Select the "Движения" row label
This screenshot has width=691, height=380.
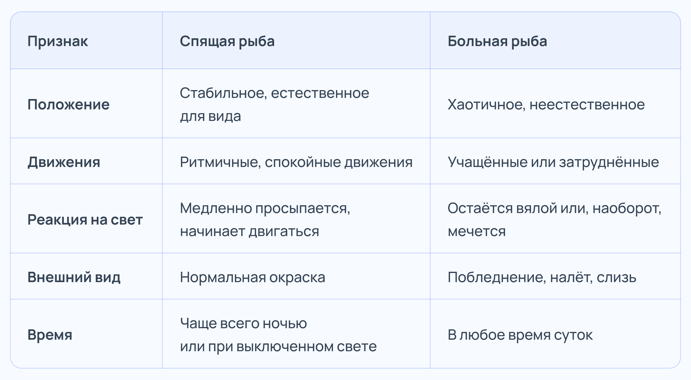(64, 162)
